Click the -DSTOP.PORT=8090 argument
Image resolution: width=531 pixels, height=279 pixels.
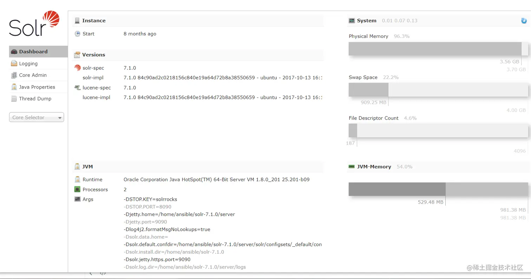147,207
